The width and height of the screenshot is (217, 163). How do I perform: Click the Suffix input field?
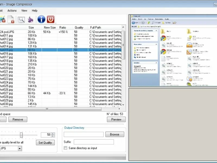tap(94, 142)
